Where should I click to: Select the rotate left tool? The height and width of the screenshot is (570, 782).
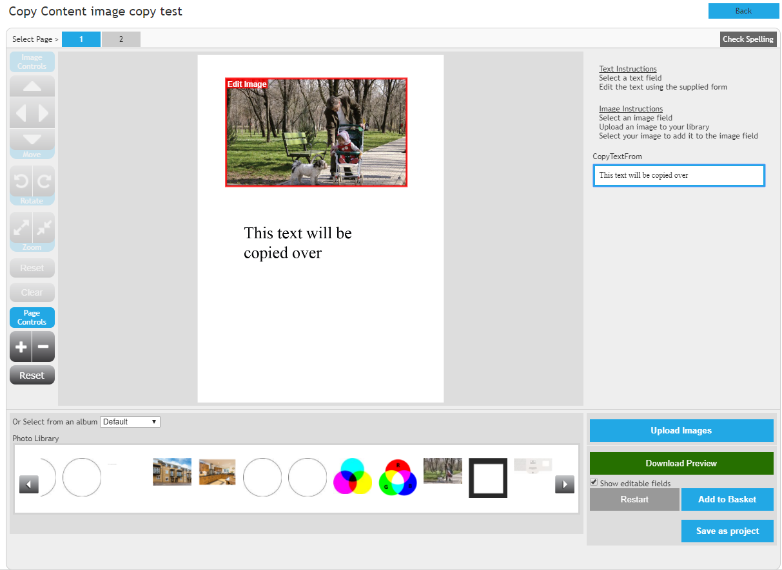coord(22,180)
